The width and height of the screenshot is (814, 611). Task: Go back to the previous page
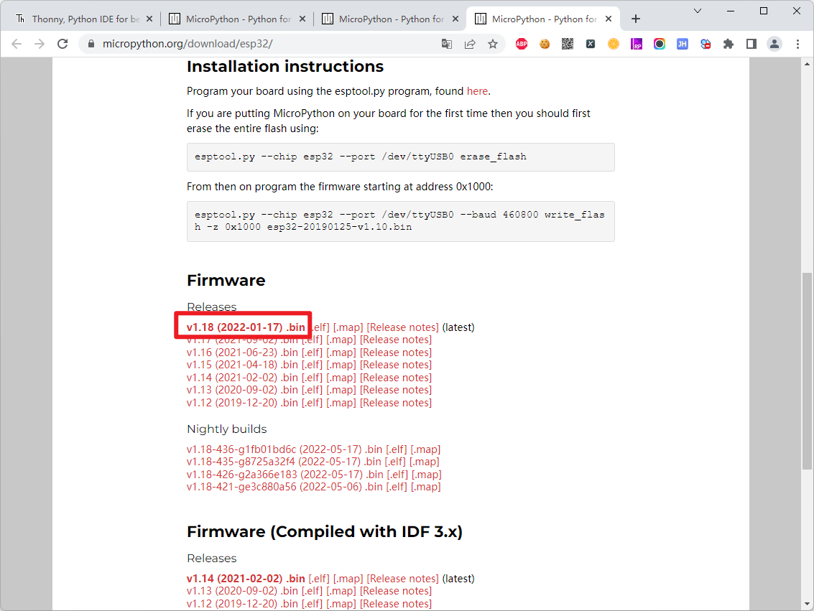pyautogui.click(x=17, y=44)
